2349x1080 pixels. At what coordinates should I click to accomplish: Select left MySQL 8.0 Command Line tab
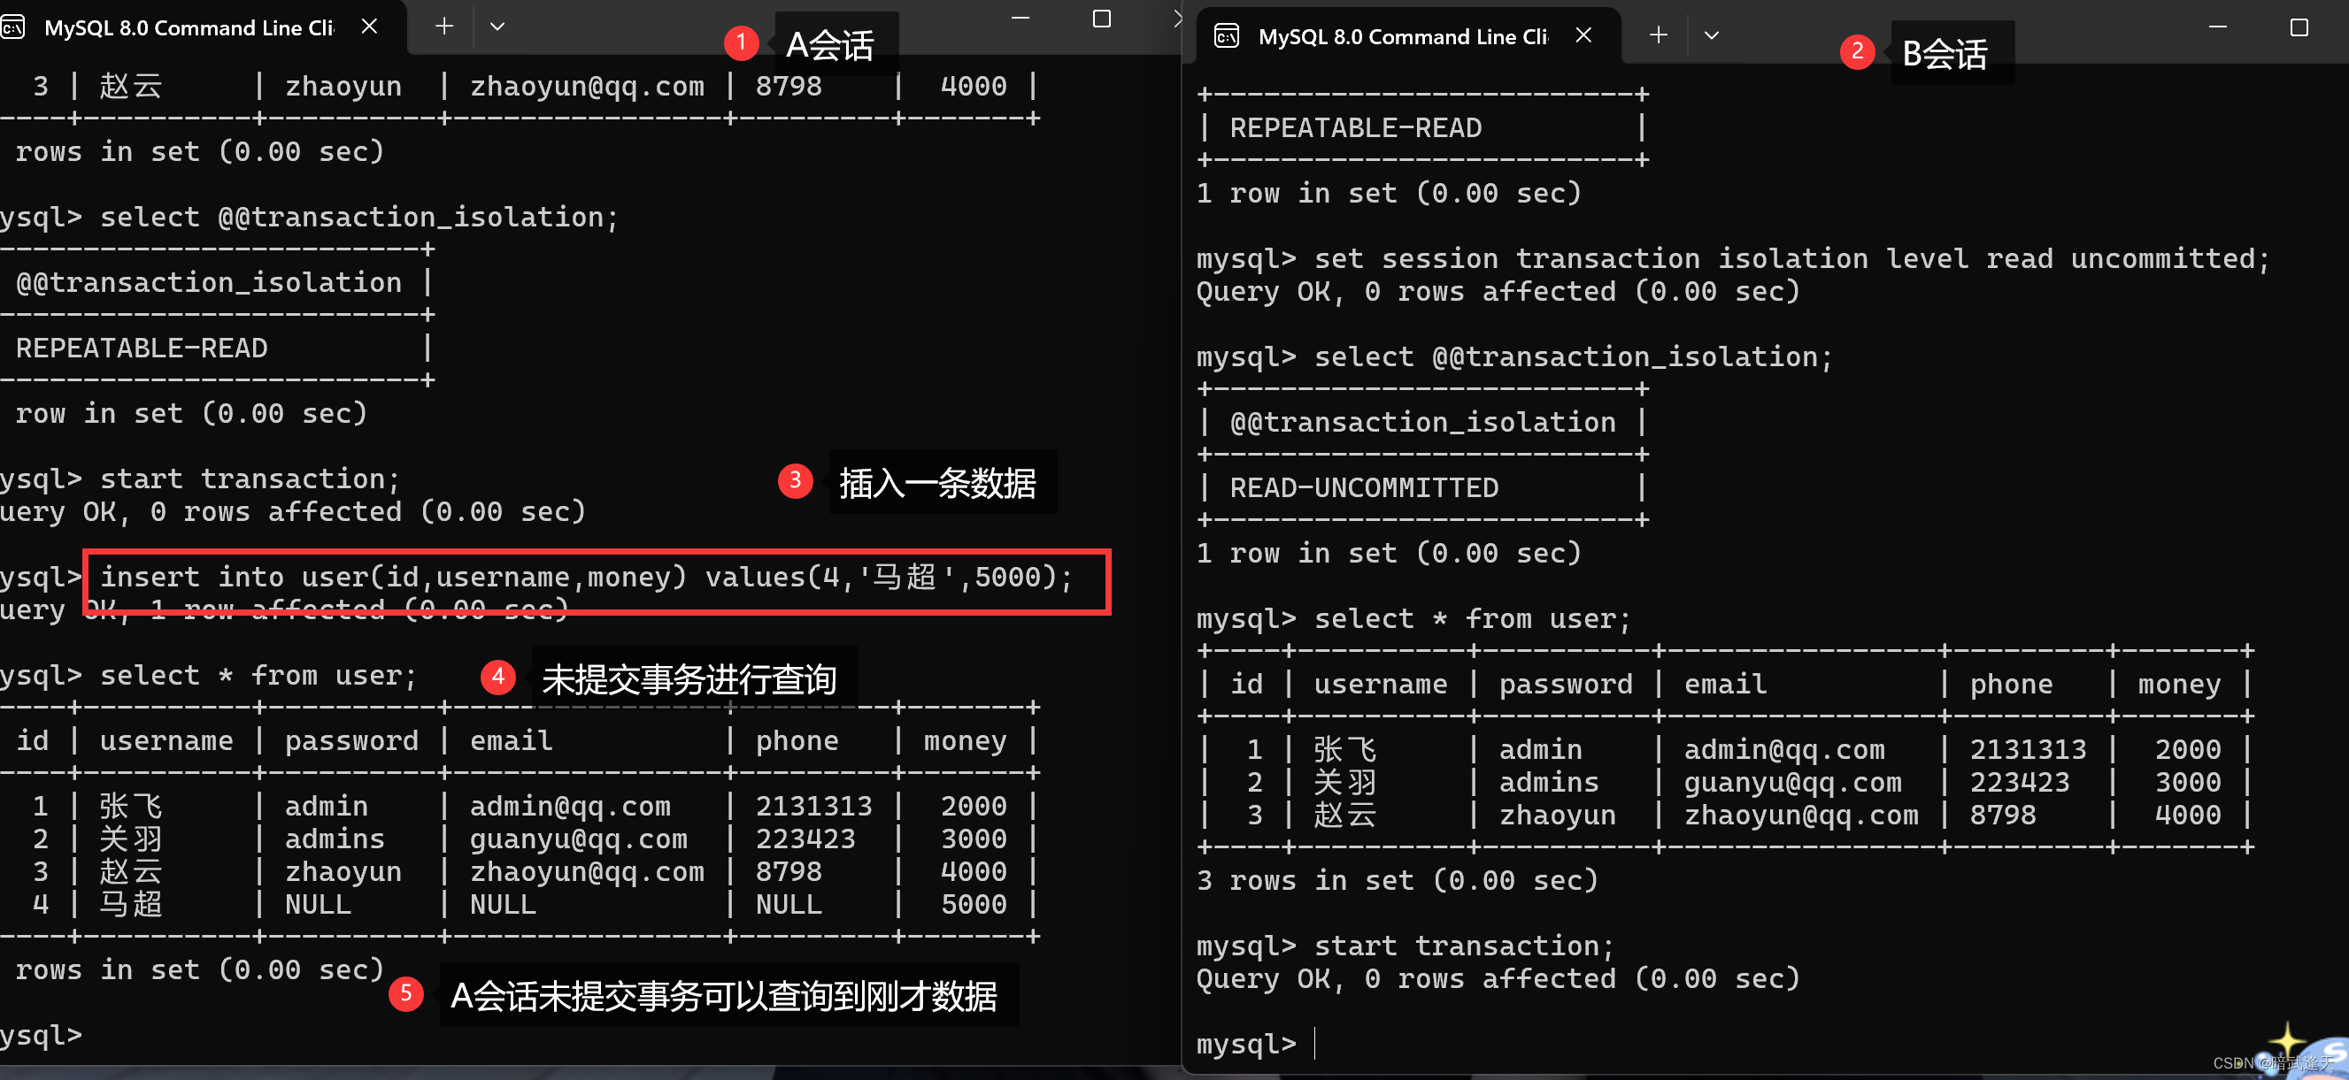[189, 28]
